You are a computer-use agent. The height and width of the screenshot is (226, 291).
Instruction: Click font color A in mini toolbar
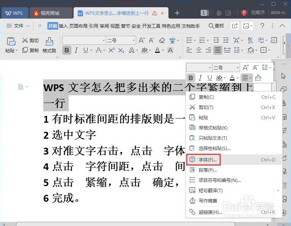tap(232, 78)
